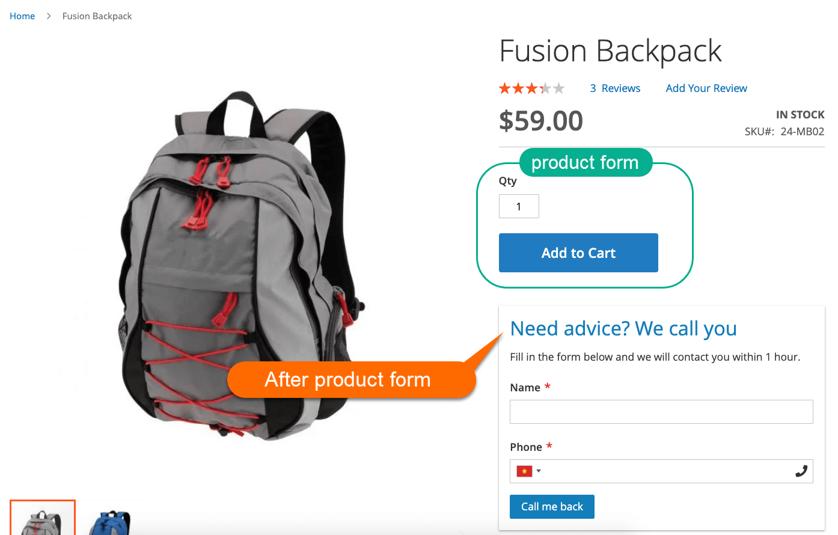The height and width of the screenshot is (535, 838).
Task: Click the phone handset icon in Phone field
Action: pyautogui.click(x=801, y=471)
